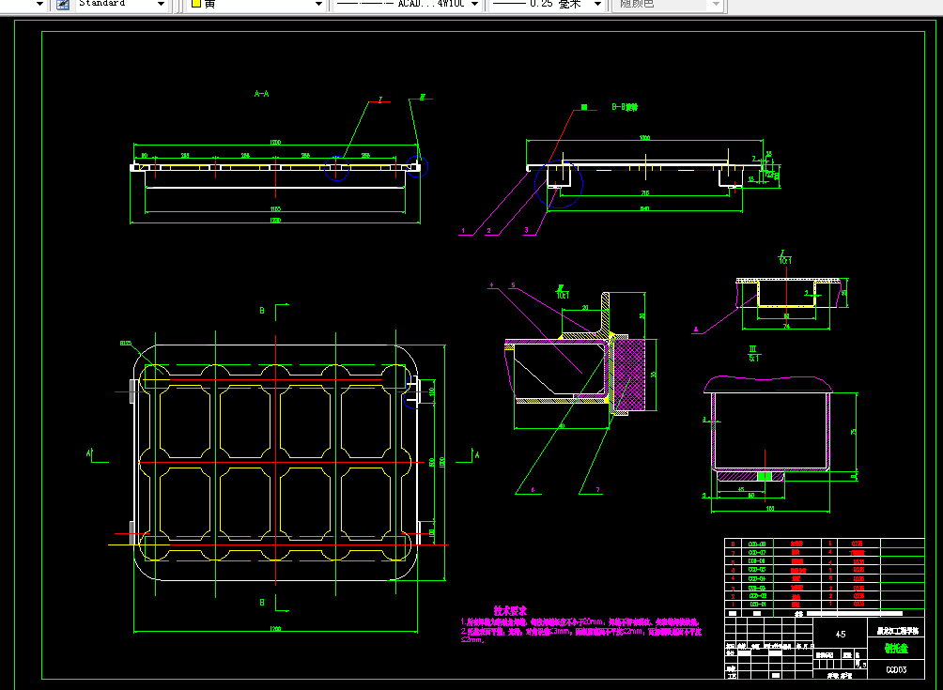Open the 0.25 毫米 lineweight dropdown
Viewport: 943px width, 690px height.
597,4
